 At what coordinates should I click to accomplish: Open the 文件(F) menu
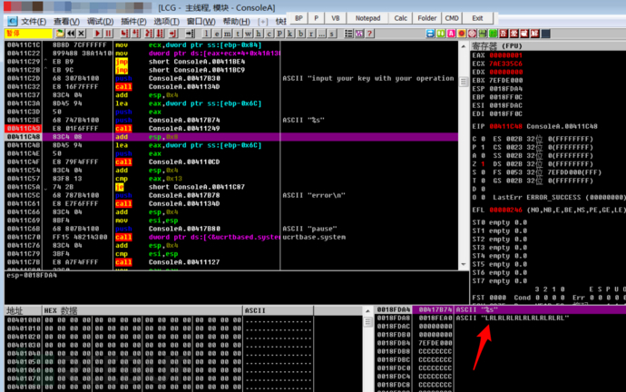pos(34,20)
